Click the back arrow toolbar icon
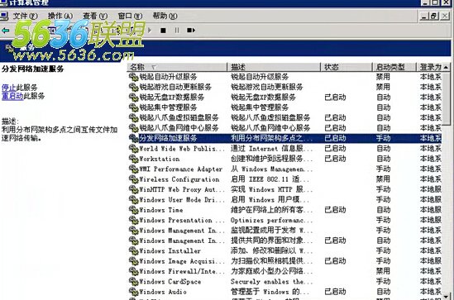 coord(6,30)
